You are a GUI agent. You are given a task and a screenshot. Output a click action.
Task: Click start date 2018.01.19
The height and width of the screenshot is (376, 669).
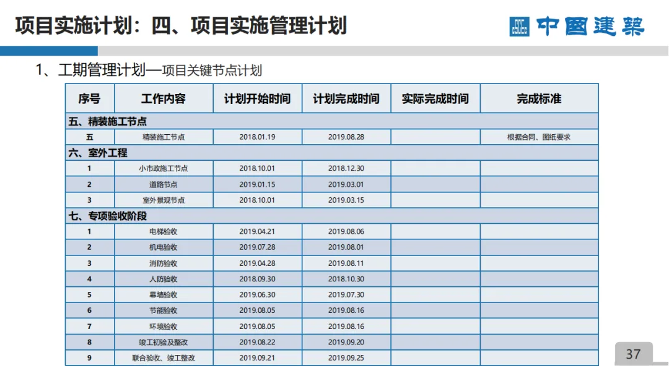(x=257, y=137)
